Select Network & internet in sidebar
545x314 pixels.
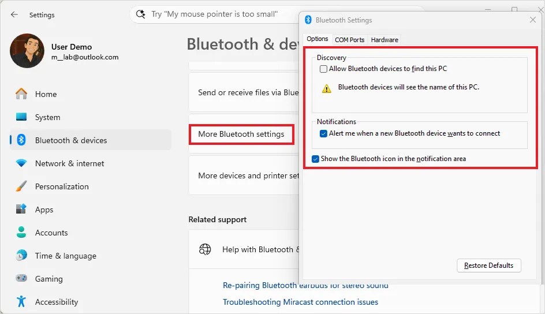[91, 163]
